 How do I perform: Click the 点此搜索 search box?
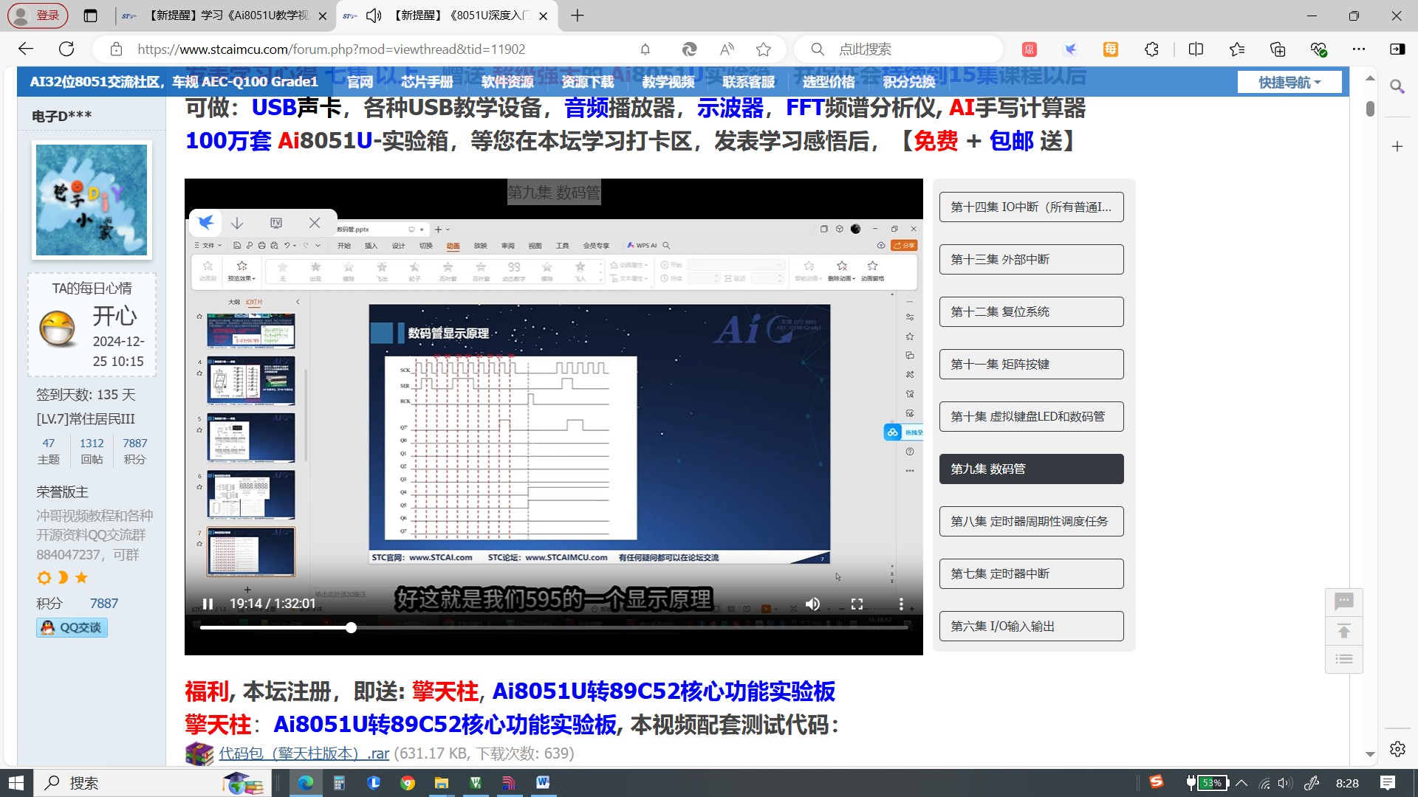click(900, 49)
